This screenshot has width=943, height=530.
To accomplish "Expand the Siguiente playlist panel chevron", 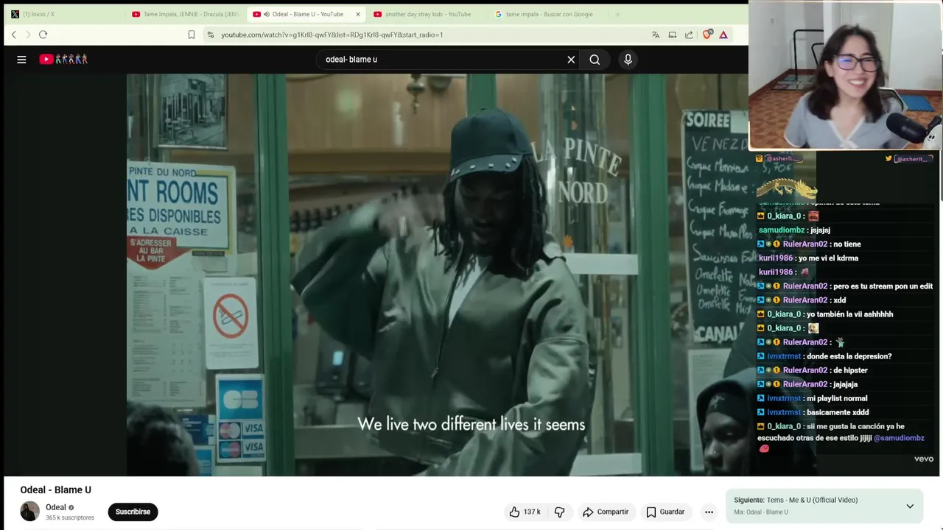I will (x=910, y=506).
